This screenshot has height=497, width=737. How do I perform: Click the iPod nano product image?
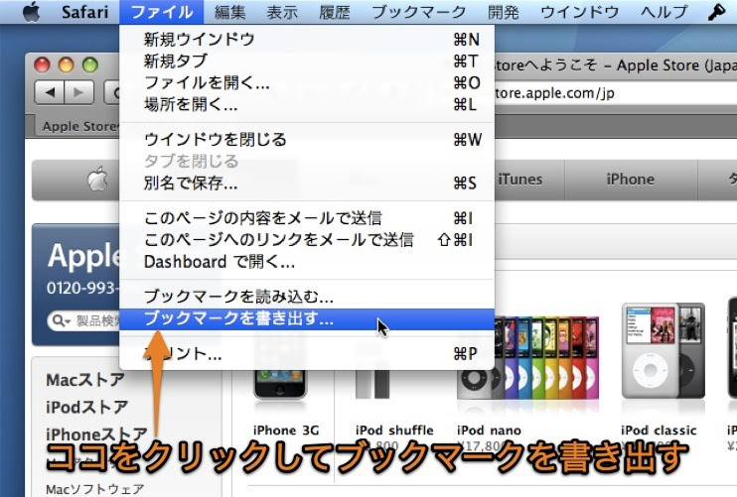pyautogui.click(x=527, y=359)
